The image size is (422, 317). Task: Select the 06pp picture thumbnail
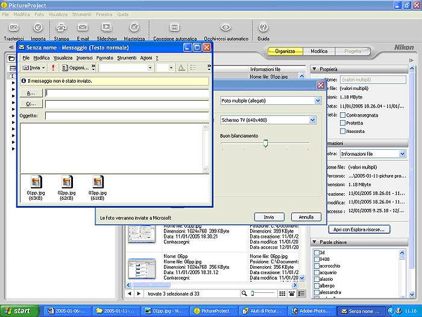pos(142,267)
